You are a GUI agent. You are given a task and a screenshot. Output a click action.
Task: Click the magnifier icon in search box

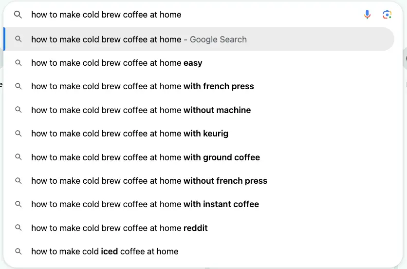click(x=18, y=15)
